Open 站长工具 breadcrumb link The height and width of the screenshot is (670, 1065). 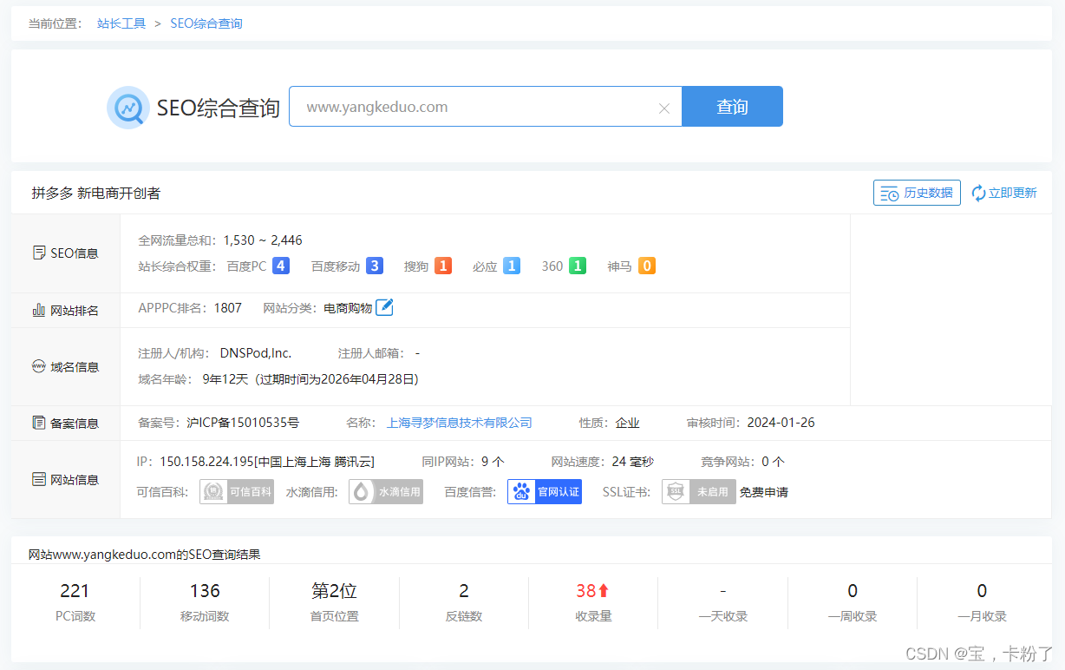[x=121, y=23]
